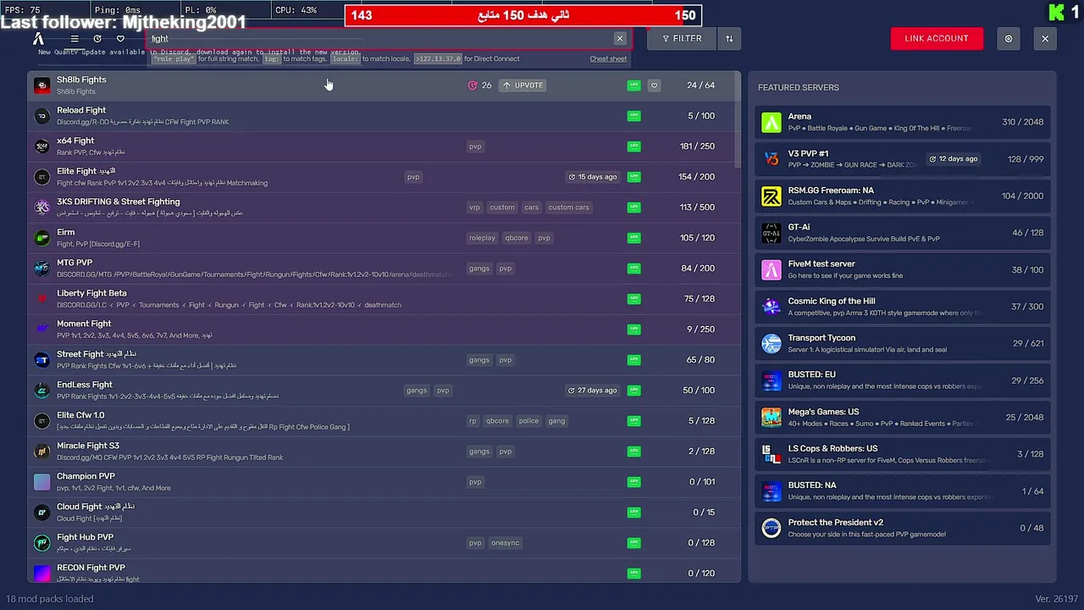Favorite the Sh8lb Fights server with heart toggle
The width and height of the screenshot is (1084, 610).
(x=654, y=86)
